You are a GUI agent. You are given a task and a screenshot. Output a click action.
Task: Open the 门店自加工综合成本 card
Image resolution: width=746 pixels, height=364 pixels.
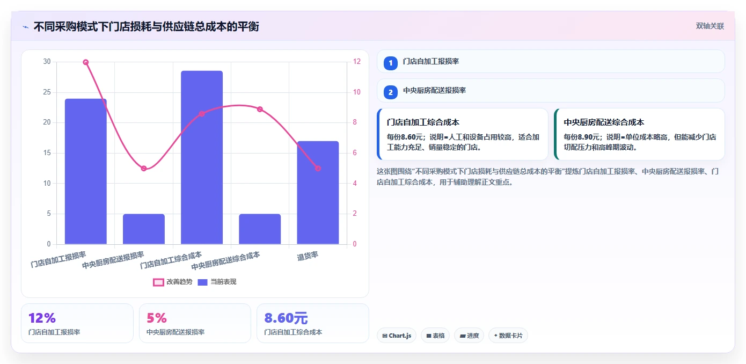463,134
